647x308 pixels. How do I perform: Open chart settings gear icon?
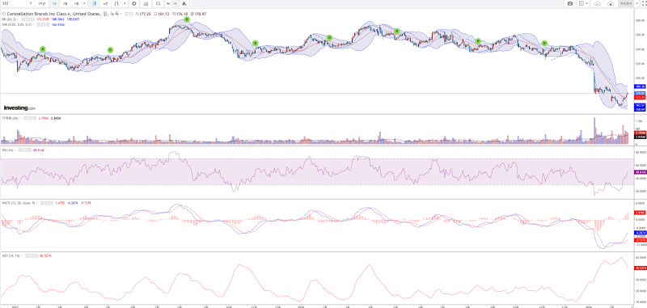pyautogui.click(x=134, y=3)
